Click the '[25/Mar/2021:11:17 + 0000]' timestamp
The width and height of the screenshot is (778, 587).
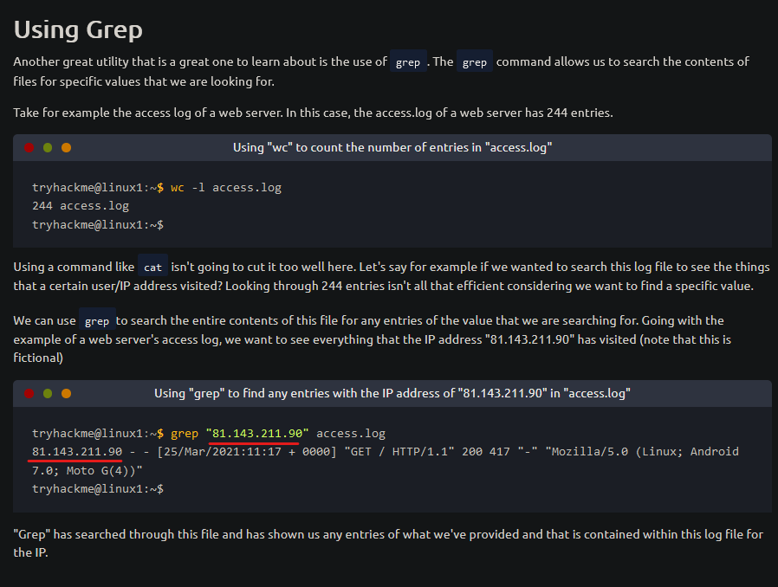pyautogui.click(x=247, y=452)
